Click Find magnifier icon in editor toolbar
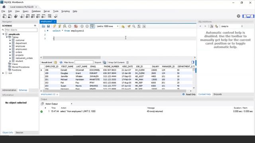Image resolution: width=255 pixels, height=143 pixels. (x=134, y=26)
